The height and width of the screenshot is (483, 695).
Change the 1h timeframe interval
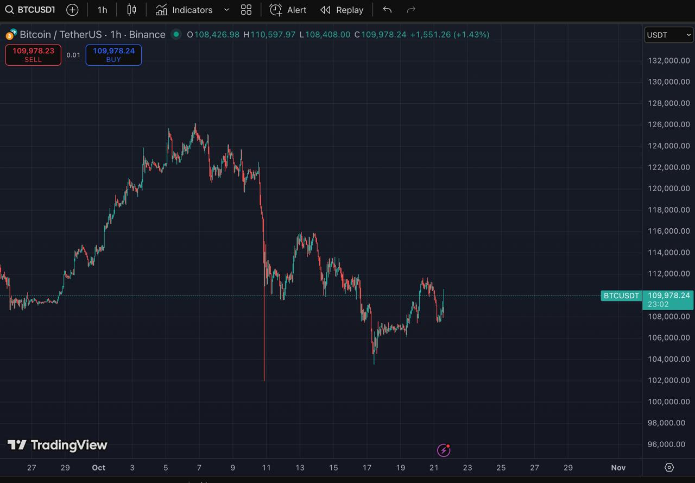(102, 10)
